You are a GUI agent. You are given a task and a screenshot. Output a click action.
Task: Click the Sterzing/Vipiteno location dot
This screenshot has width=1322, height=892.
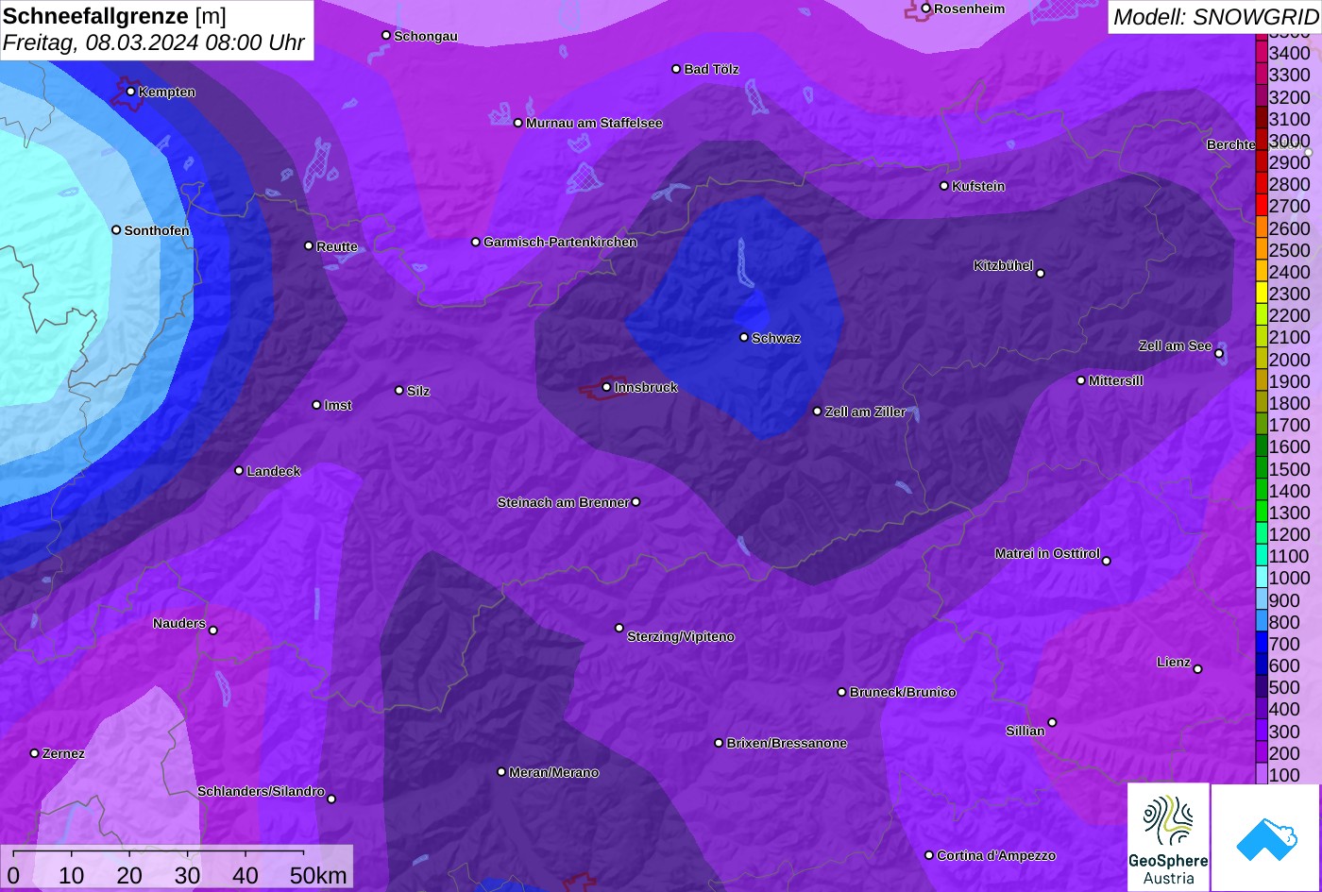click(x=619, y=628)
